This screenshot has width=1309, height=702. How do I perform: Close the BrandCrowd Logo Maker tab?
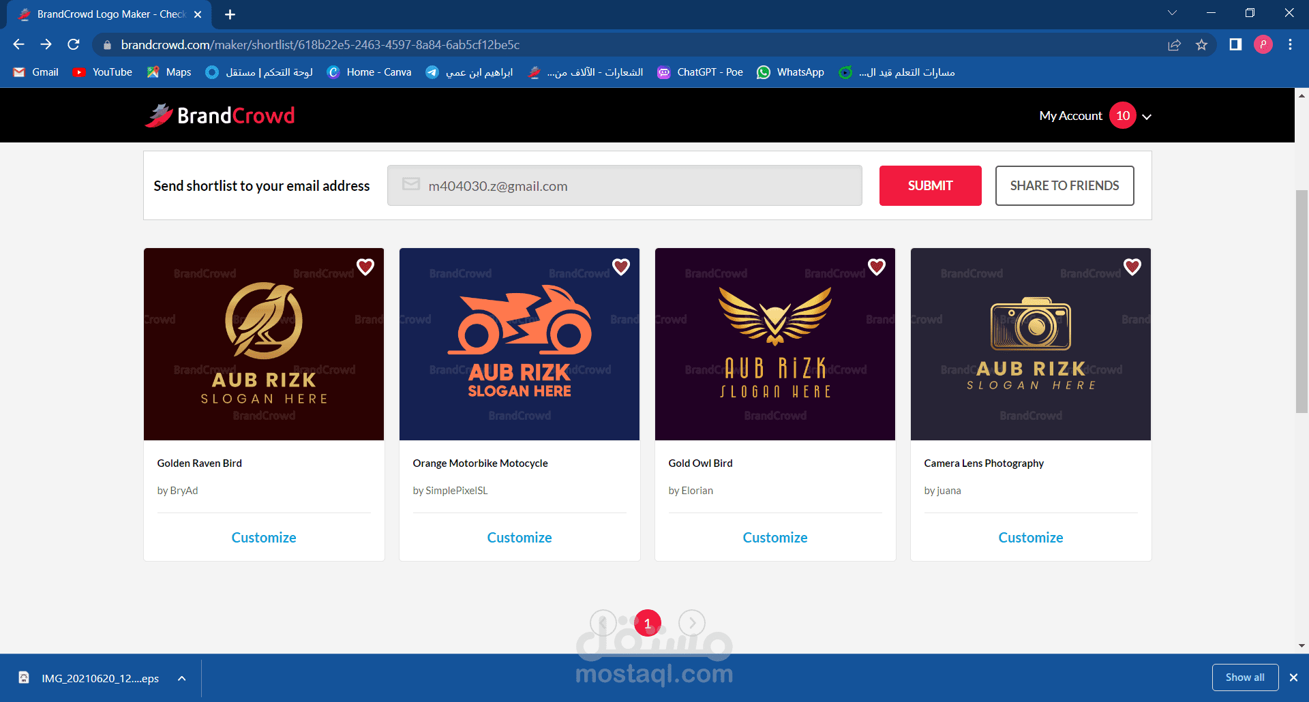pyautogui.click(x=198, y=14)
